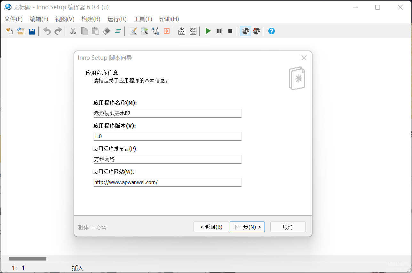Click the Find magnifier-with-pencil icon
The height and width of the screenshot is (273, 412).
coord(133,31)
